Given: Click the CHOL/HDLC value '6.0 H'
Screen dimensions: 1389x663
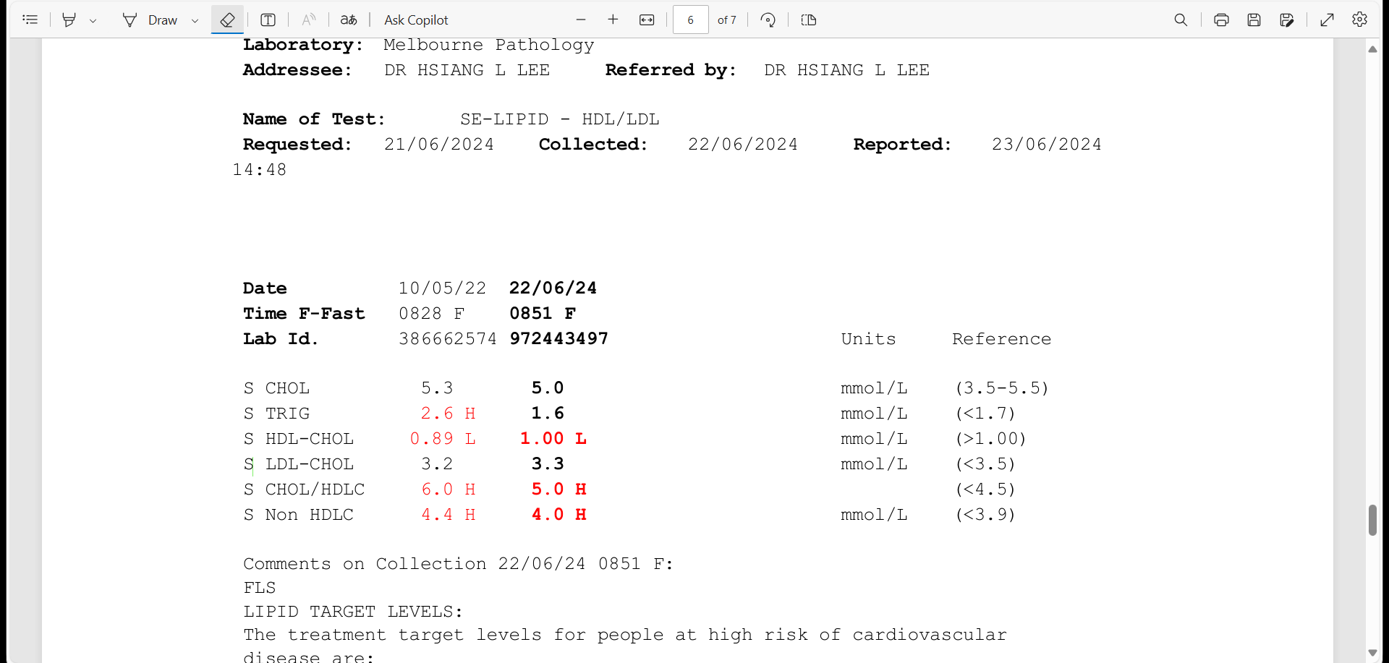Looking at the screenshot, I should 448,489.
